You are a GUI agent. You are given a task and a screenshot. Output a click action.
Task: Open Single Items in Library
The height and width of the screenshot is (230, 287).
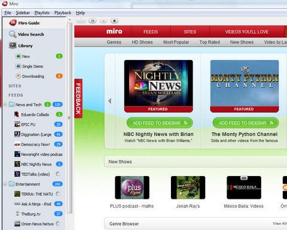34,66
